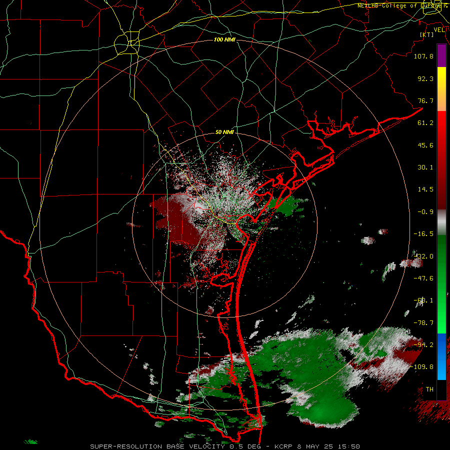Screen dimensions: 450x450
Task: Select the 76.7 scale value
Action: pos(425,100)
